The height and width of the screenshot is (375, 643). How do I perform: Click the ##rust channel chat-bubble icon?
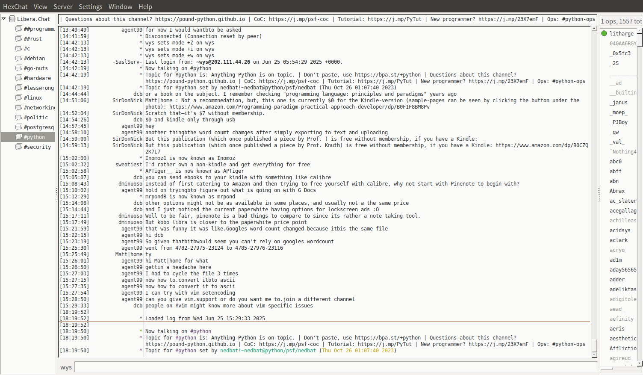coord(18,38)
